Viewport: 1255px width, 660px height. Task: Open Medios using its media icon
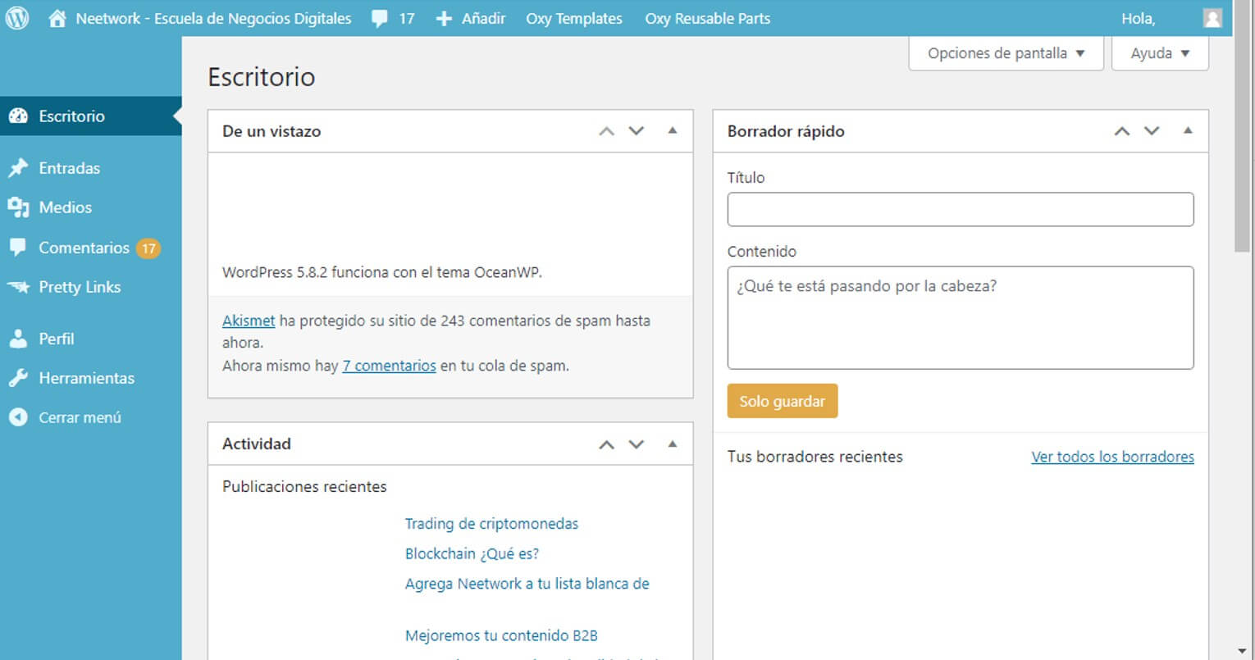[20, 207]
